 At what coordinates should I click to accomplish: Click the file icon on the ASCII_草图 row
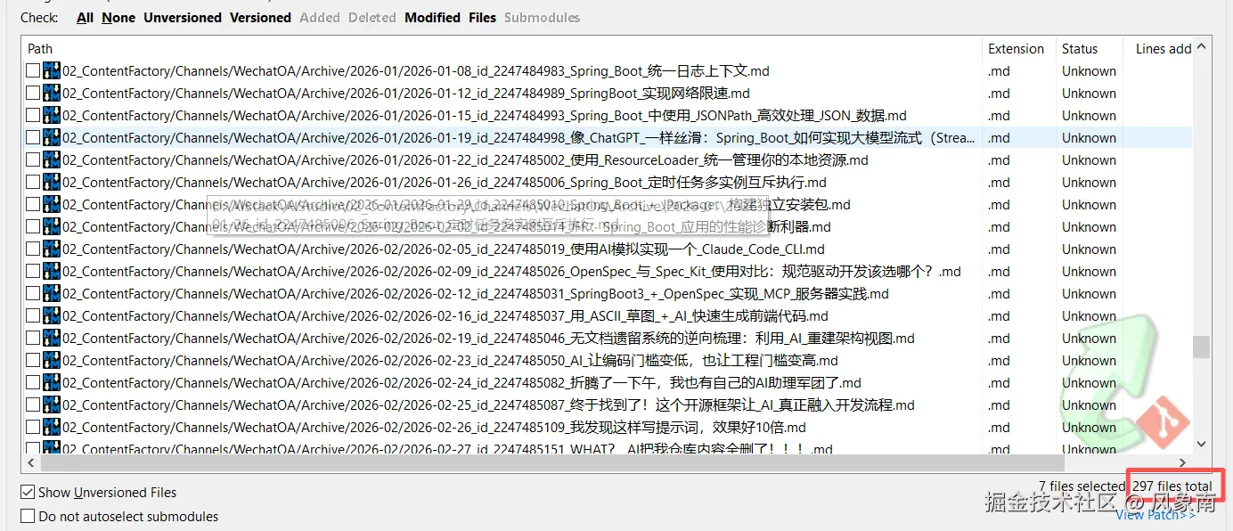click(x=52, y=316)
